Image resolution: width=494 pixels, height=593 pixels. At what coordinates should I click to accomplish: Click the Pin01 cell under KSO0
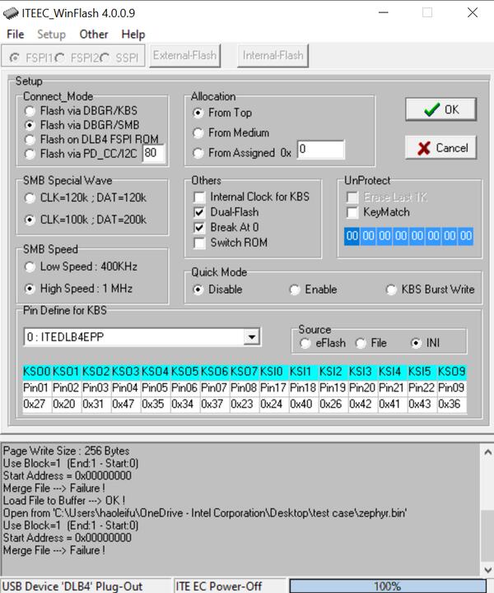tap(37, 387)
